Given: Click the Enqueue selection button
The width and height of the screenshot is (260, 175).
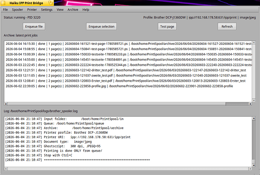Looking at the screenshot, I should 101,26.
